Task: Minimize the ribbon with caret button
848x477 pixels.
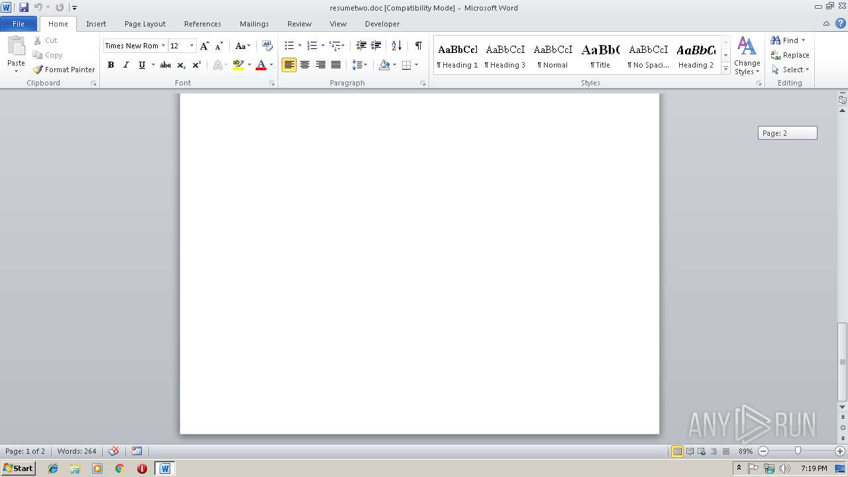Action: [826, 23]
